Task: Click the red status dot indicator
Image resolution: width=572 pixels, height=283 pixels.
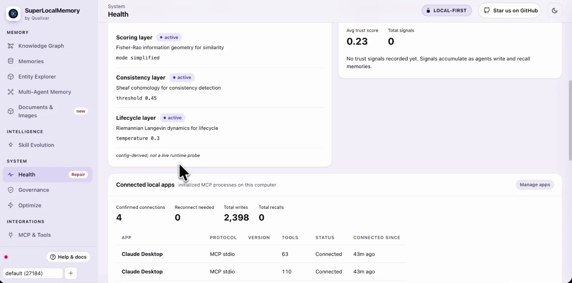Action: click(x=6, y=257)
